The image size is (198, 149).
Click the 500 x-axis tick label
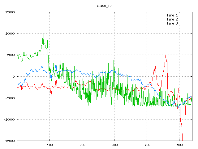coord(179,145)
